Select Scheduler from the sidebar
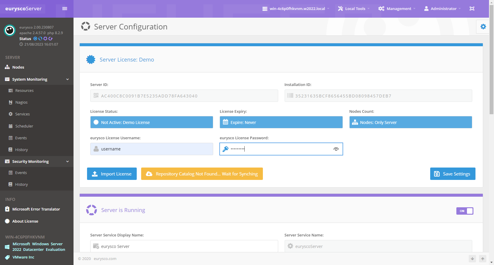The width and height of the screenshot is (494, 265). tap(24, 126)
